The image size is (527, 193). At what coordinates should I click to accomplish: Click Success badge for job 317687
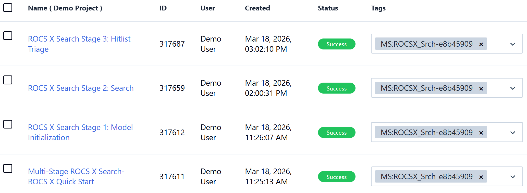click(336, 44)
